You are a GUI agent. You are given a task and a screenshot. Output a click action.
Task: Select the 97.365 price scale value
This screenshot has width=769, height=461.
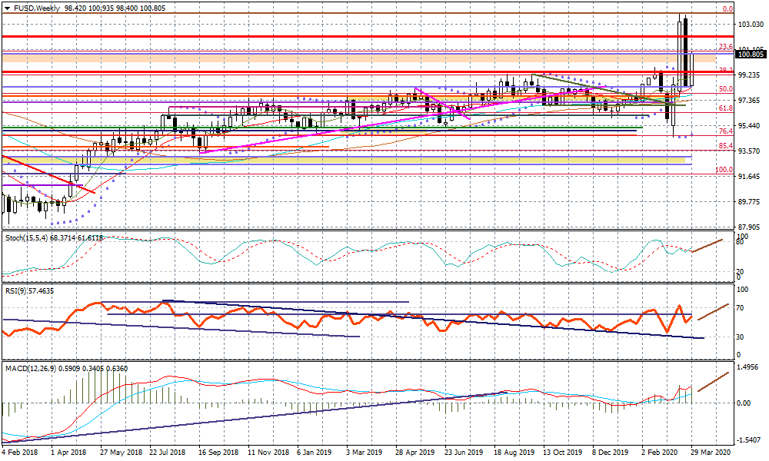coord(751,101)
